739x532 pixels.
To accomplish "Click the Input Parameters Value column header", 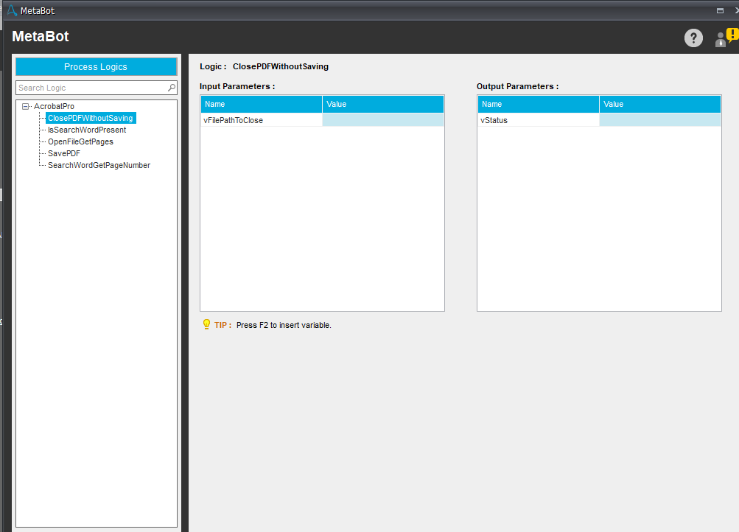I will [x=383, y=104].
